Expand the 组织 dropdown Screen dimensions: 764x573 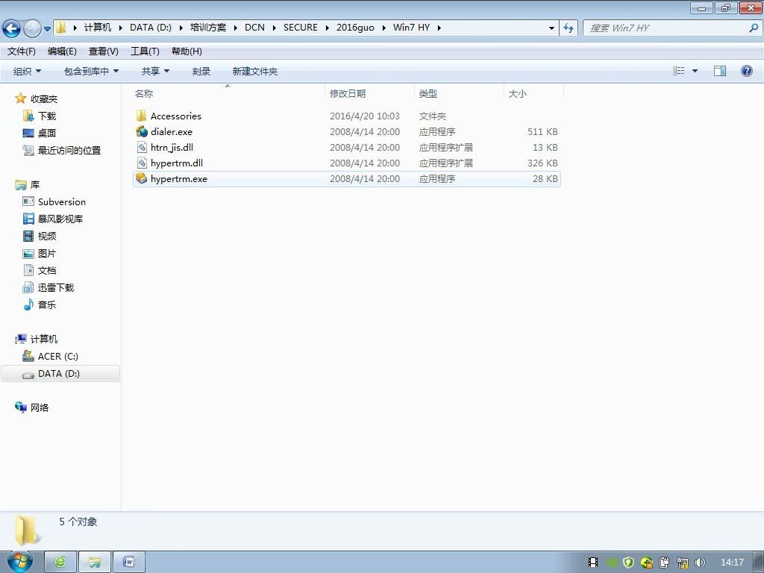[x=28, y=71]
